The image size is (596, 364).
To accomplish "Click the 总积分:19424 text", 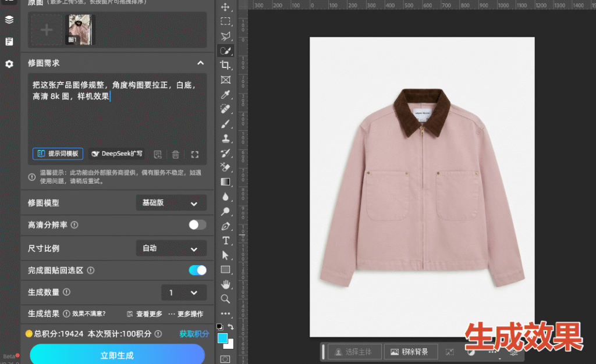I will (59, 334).
